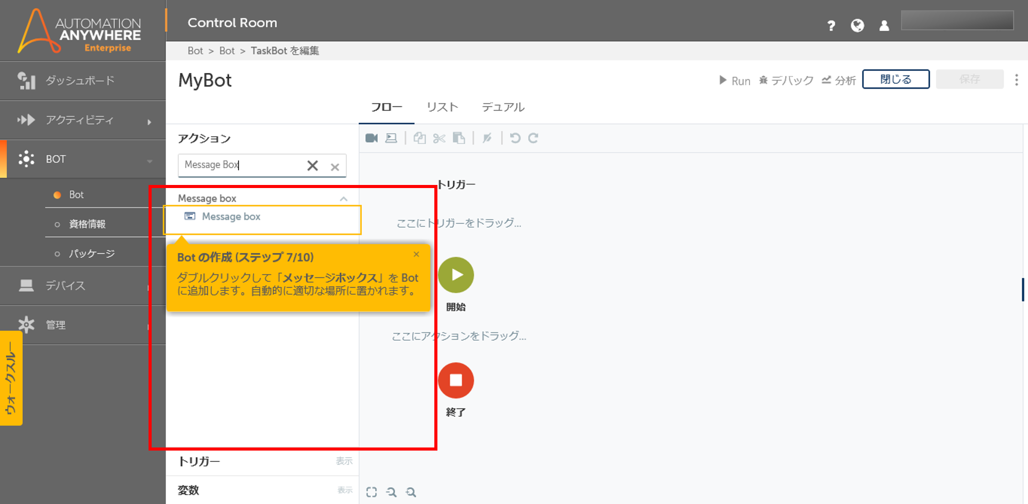Click the Automation Anywhere Enterprise logo
The width and height of the screenshot is (1028, 504).
pos(80,31)
